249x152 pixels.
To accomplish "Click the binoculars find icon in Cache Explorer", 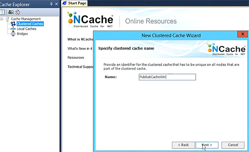I will pyautogui.click(x=11, y=12).
